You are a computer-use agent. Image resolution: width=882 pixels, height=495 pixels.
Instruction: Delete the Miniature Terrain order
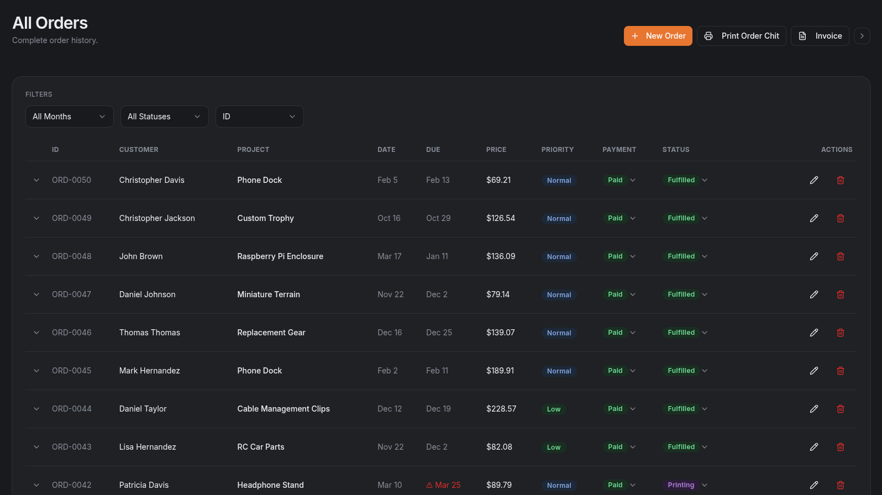coord(841,294)
